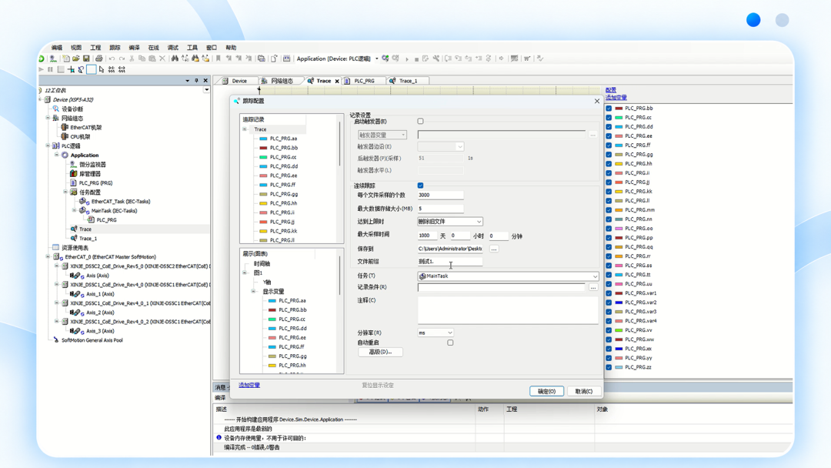Click the 每个文件采样的个数 field

[x=440, y=195]
